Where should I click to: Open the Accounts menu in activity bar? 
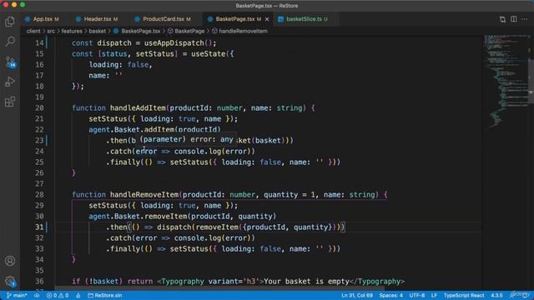coord(10,261)
